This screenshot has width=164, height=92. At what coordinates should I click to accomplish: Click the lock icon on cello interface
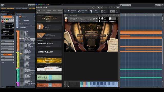pos(107,34)
